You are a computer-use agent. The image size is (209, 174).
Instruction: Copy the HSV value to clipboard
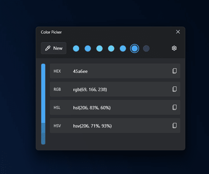click(175, 126)
